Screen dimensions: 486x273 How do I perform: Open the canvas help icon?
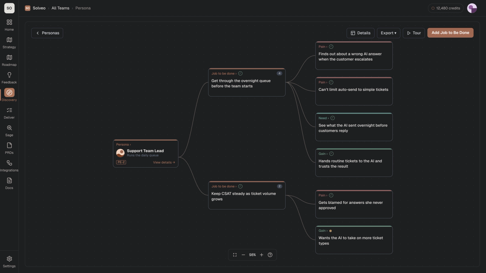[x=270, y=255]
